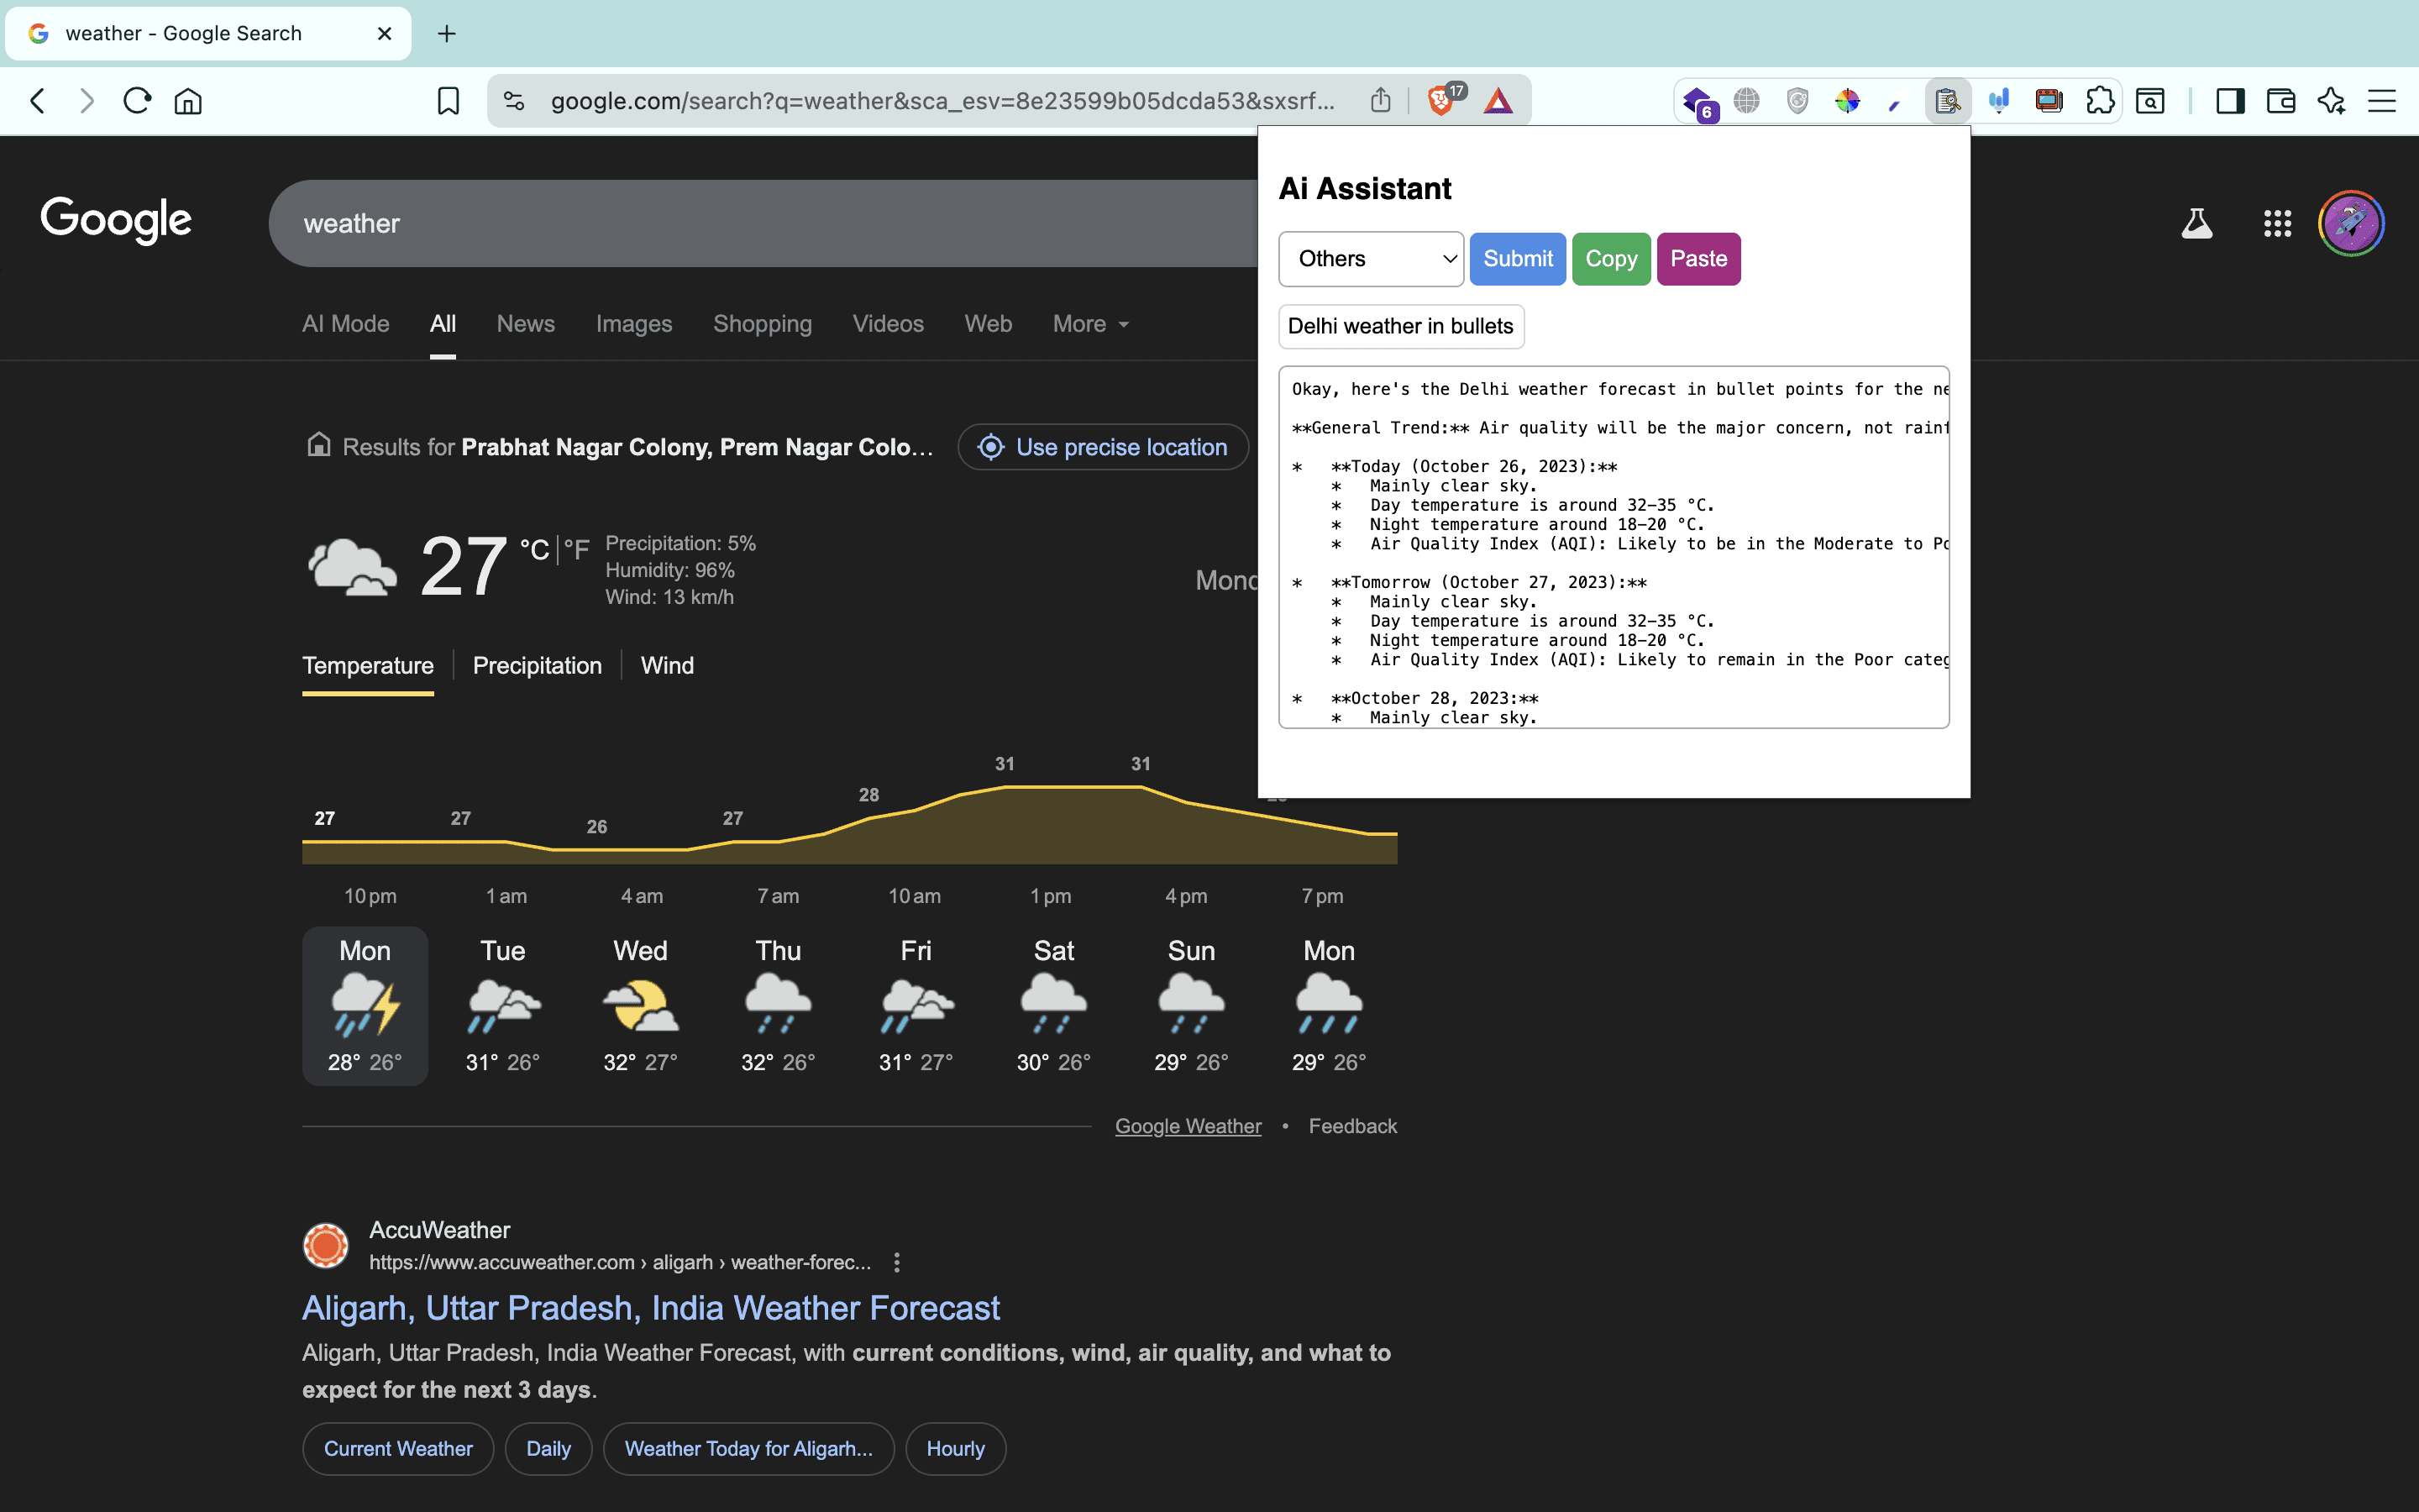The height and width of the screenshot is (1512, 2419).
Task: Click the bookmark page icon
Action: click(x=448, y=101)
